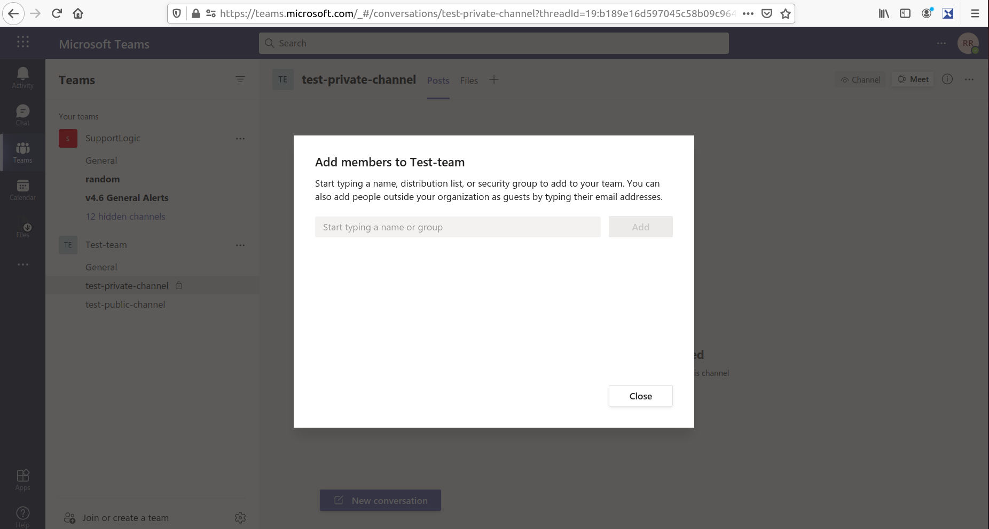Click the add tab plus icon
The image size is (989, 529).
[x=494, y=80]
